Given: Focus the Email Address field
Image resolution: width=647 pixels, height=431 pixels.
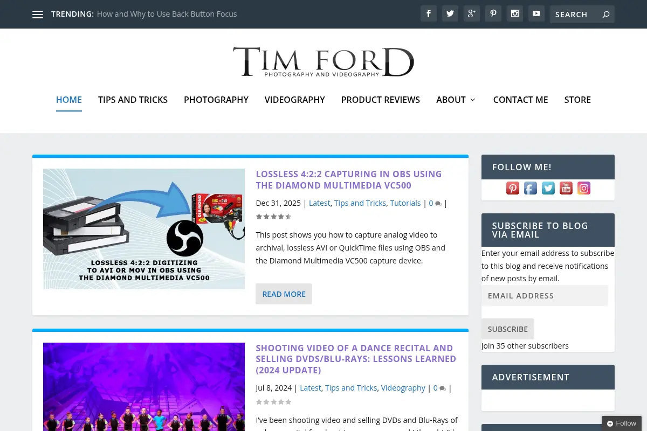Looking at the screenshot, I should (x=545, y=296).
